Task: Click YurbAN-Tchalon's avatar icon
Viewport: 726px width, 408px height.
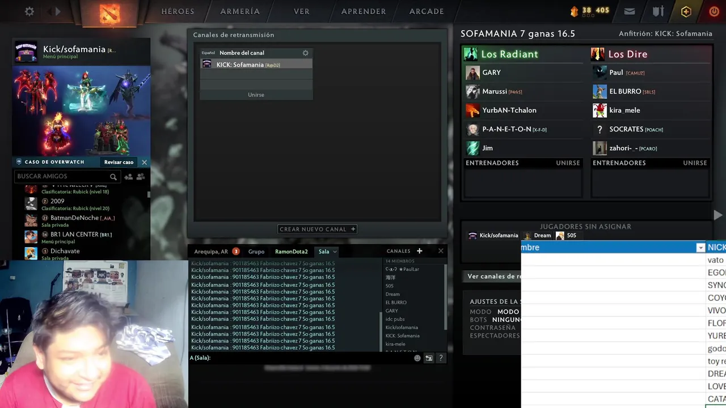Action: (472, 110)
